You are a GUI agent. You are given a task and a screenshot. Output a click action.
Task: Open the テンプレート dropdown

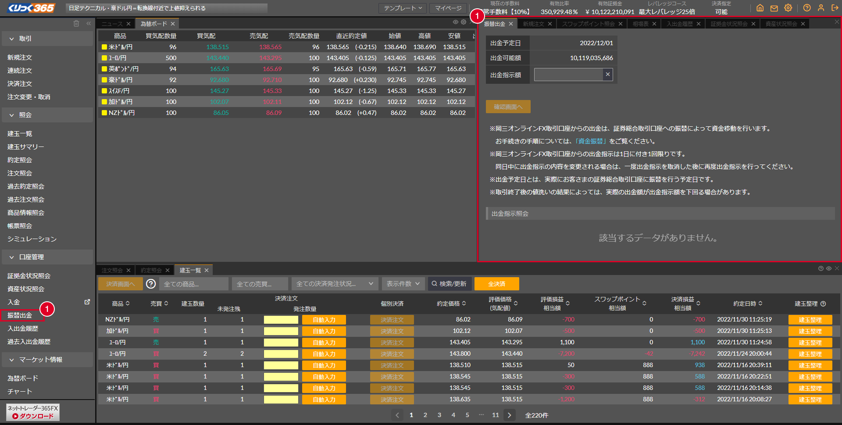click(x=403, y=8)
